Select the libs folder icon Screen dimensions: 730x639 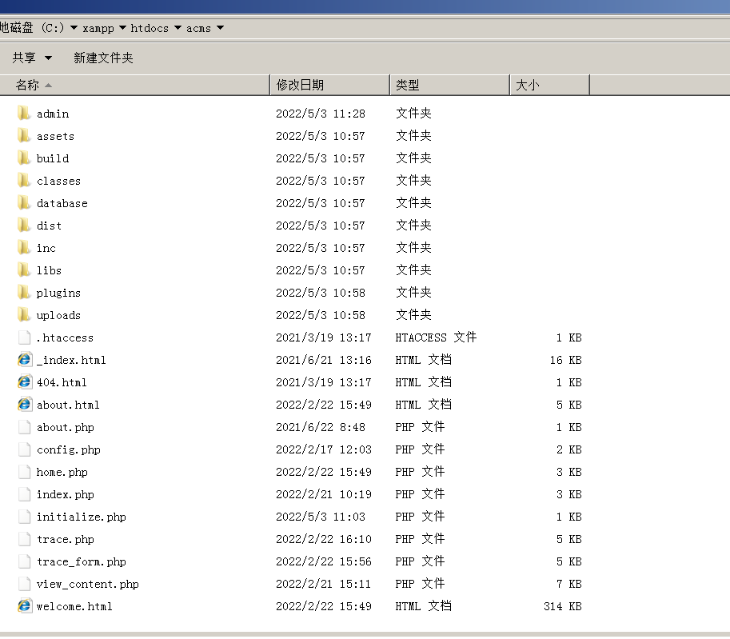coord(24,270)
